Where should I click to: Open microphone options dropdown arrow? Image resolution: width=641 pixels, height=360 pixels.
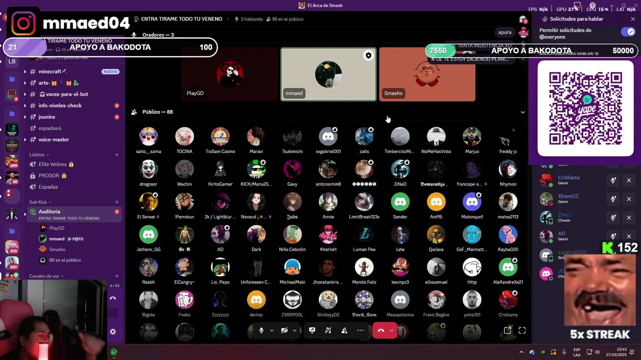pos(271,330)
